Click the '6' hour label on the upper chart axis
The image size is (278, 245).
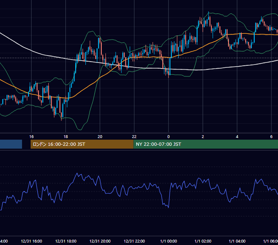coord(271,137)
